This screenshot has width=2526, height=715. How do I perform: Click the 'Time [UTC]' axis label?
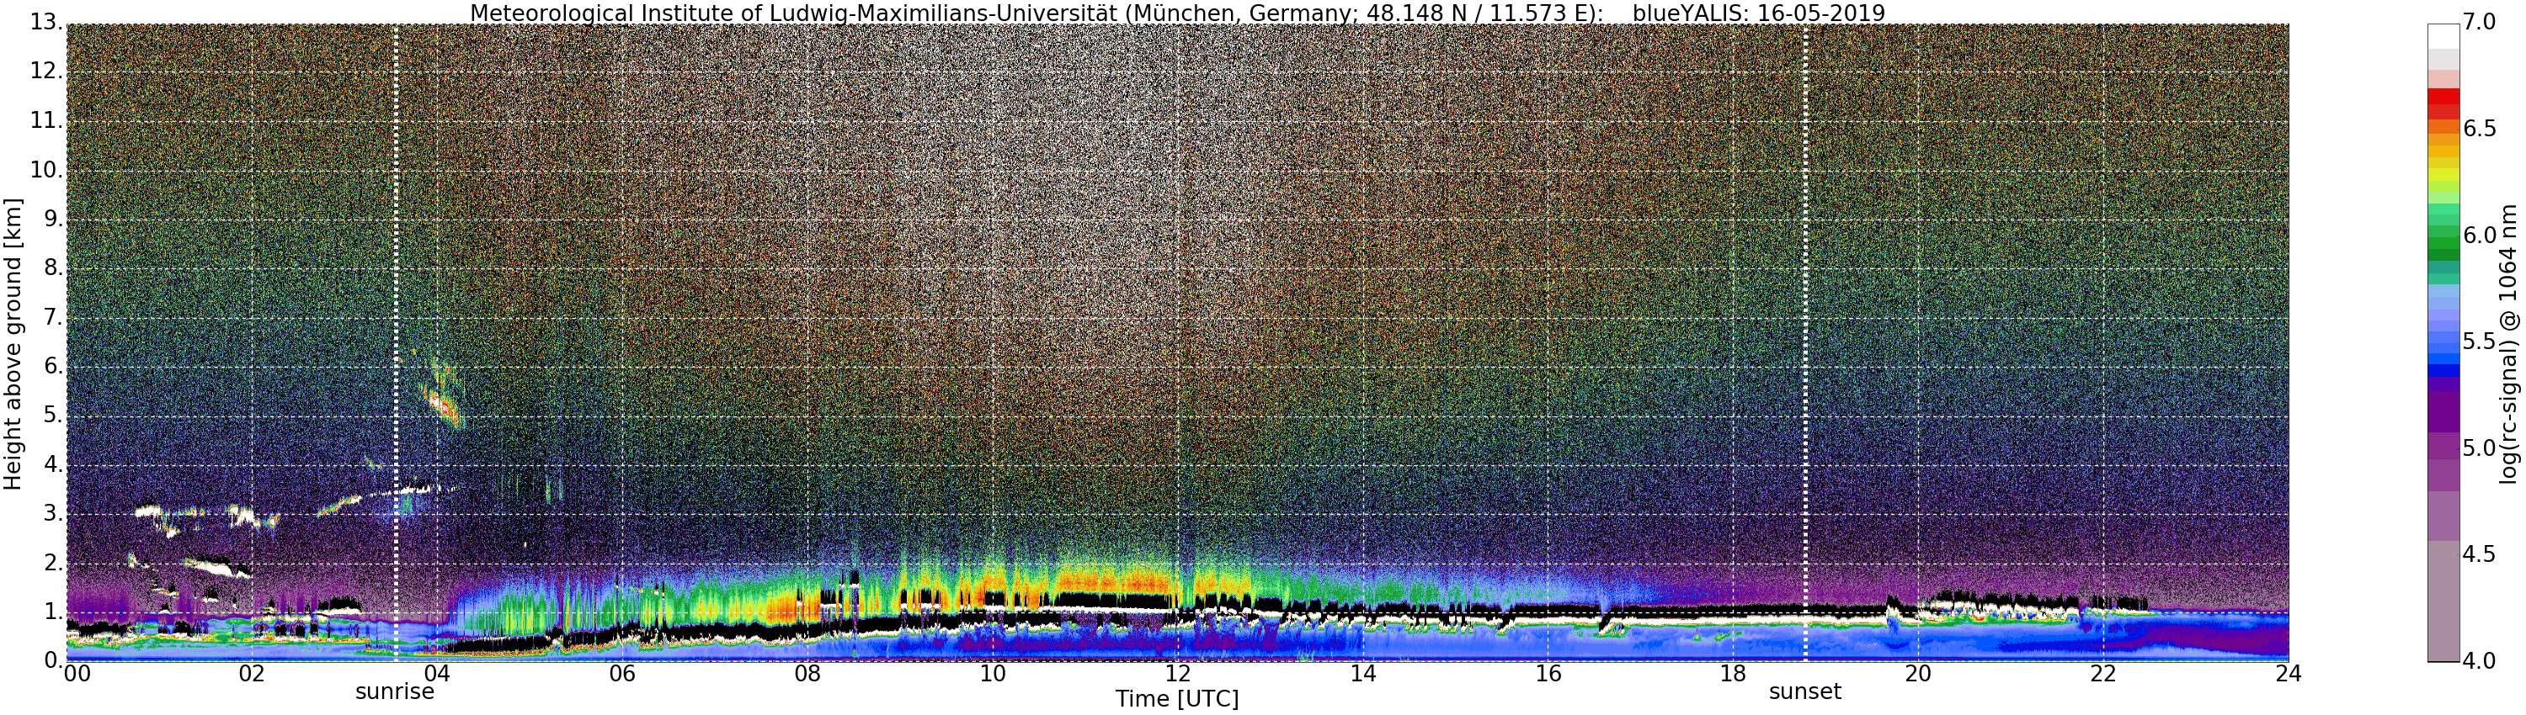pos(1177,699)
